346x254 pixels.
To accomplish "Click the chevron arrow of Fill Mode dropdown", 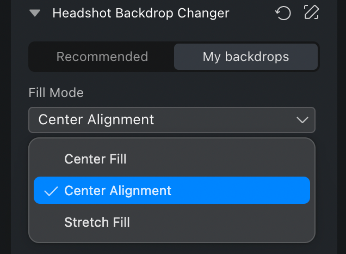I will (302, 120).
